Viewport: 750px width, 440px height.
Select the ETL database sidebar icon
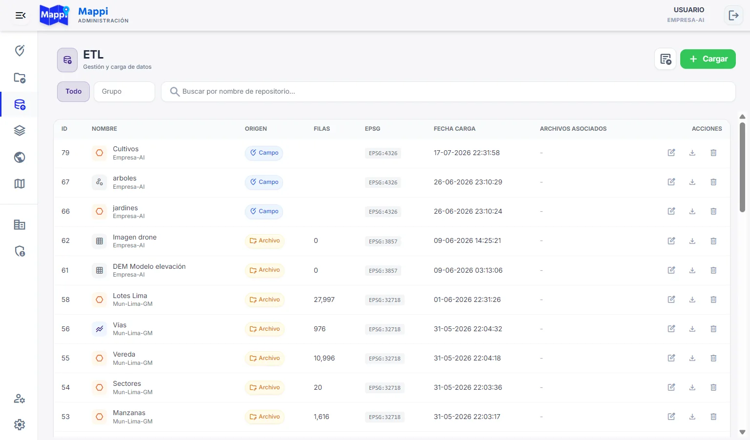point(20,104)
